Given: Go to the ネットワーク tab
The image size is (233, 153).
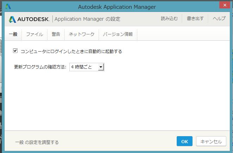Looking at the screenshot, I should click(82, 34).
